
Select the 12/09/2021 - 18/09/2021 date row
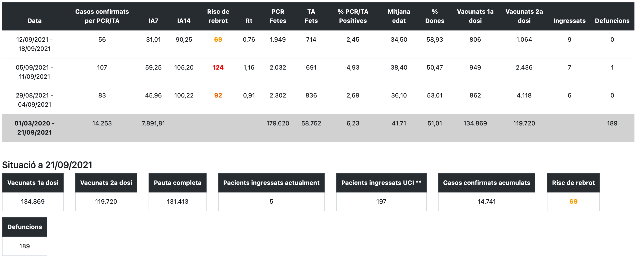pos(35,44)
